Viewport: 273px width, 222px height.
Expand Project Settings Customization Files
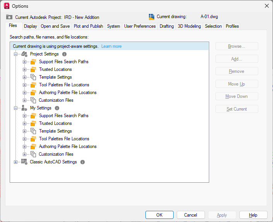[x=24, y=100]
